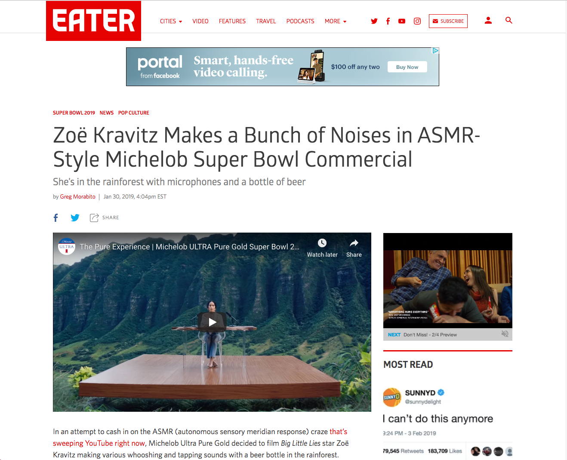
Task: Click the Subscribe button
Action: (448, 21)
